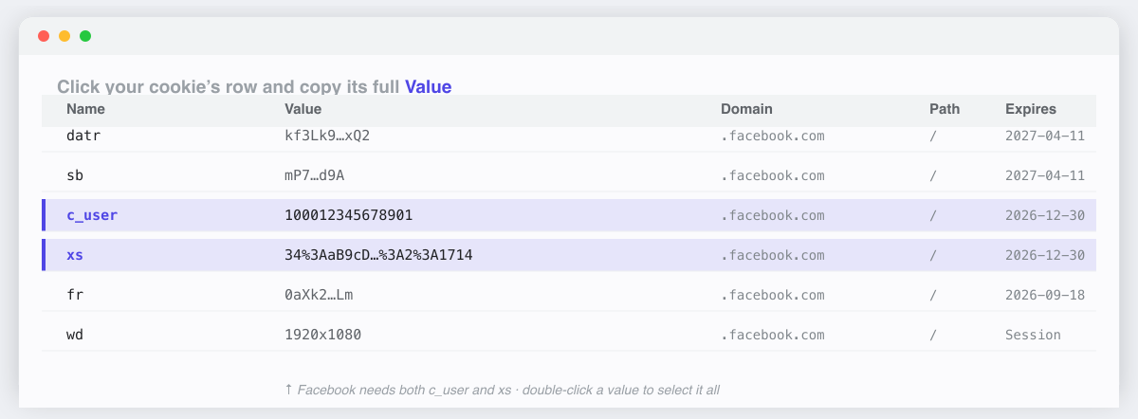Click the c_user value 100012345678901
1138x419 pixels.
pos(348,215)
